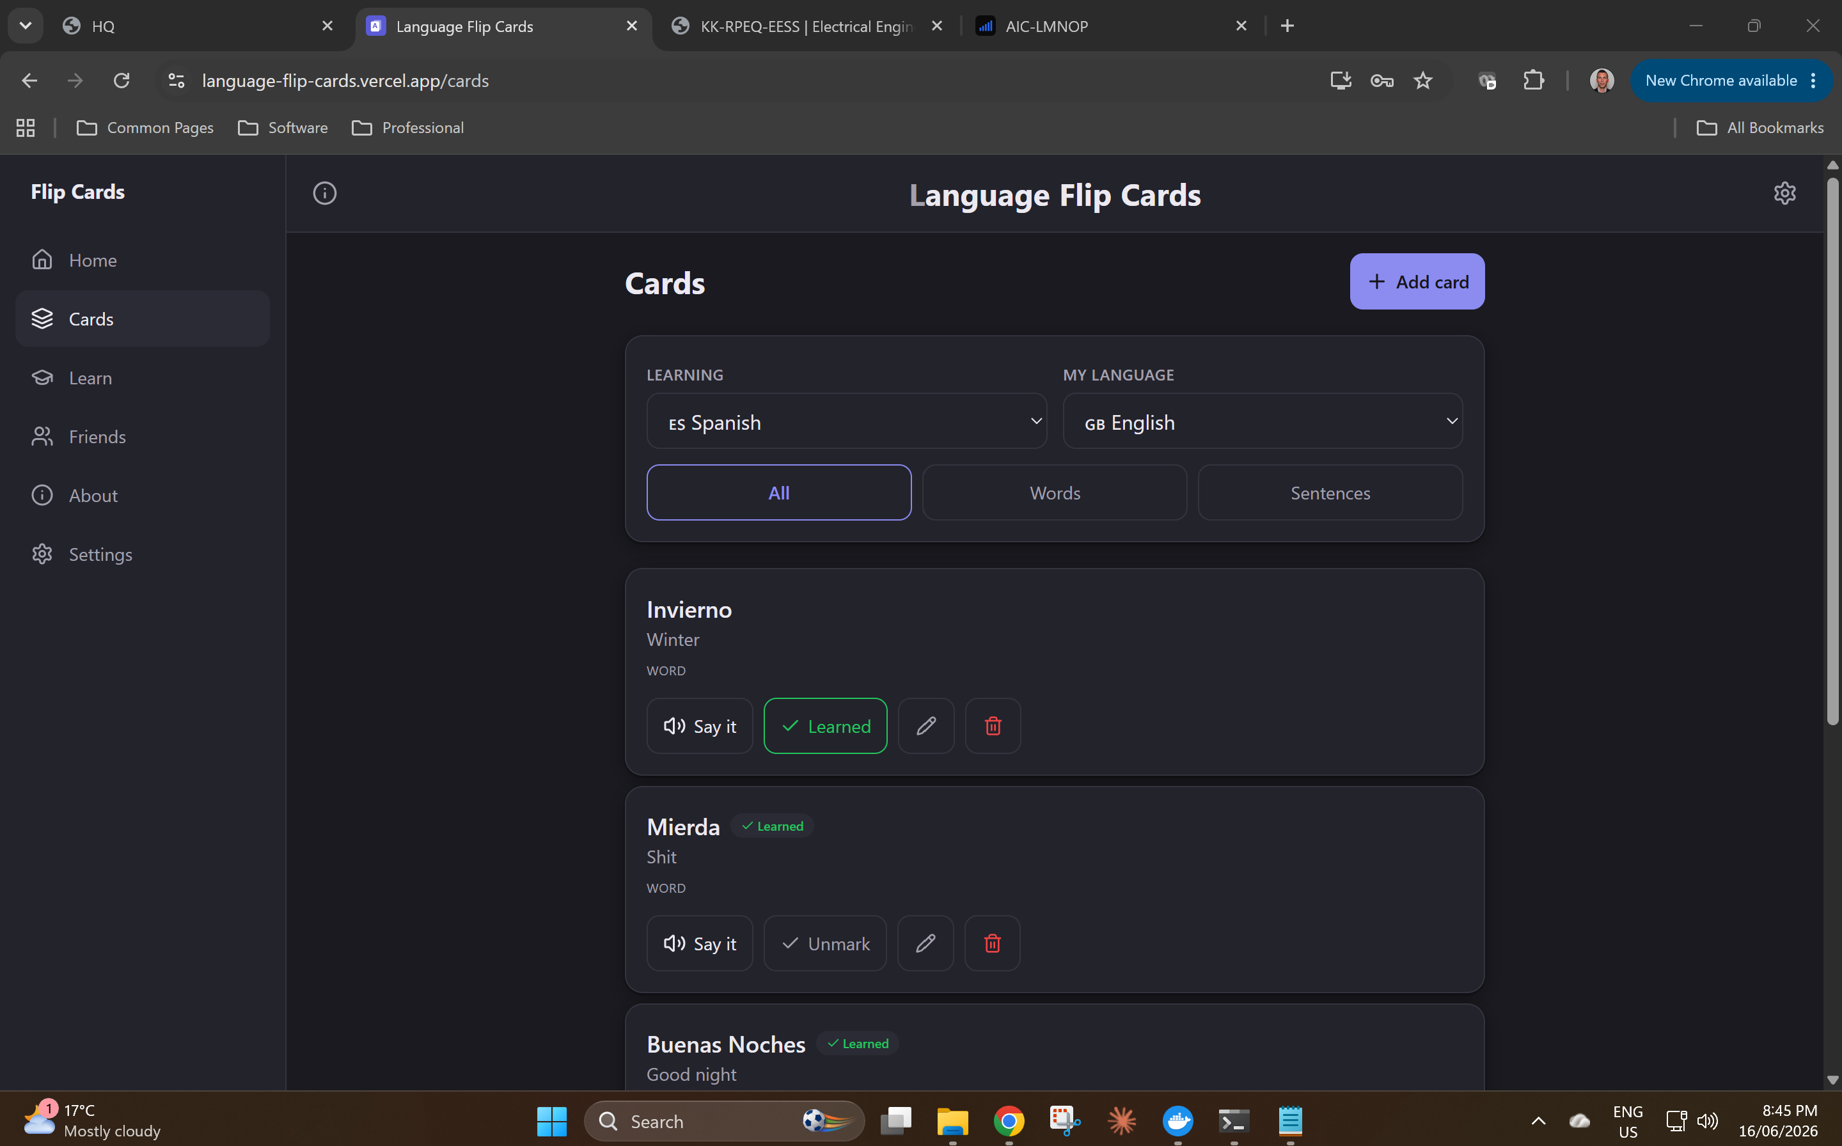Click the scrollbar down arrow

[1832, 1079]
